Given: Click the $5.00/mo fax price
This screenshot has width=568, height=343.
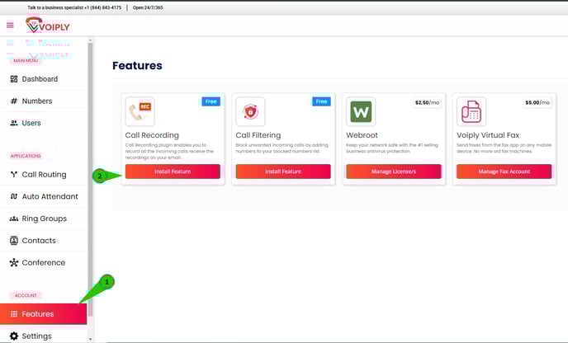Looking at the screenshot, I should (537, 102).
